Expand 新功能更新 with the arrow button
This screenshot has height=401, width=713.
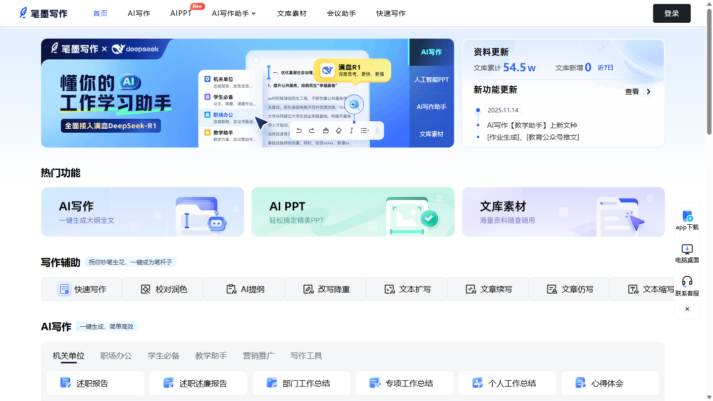tap(648, 92)
